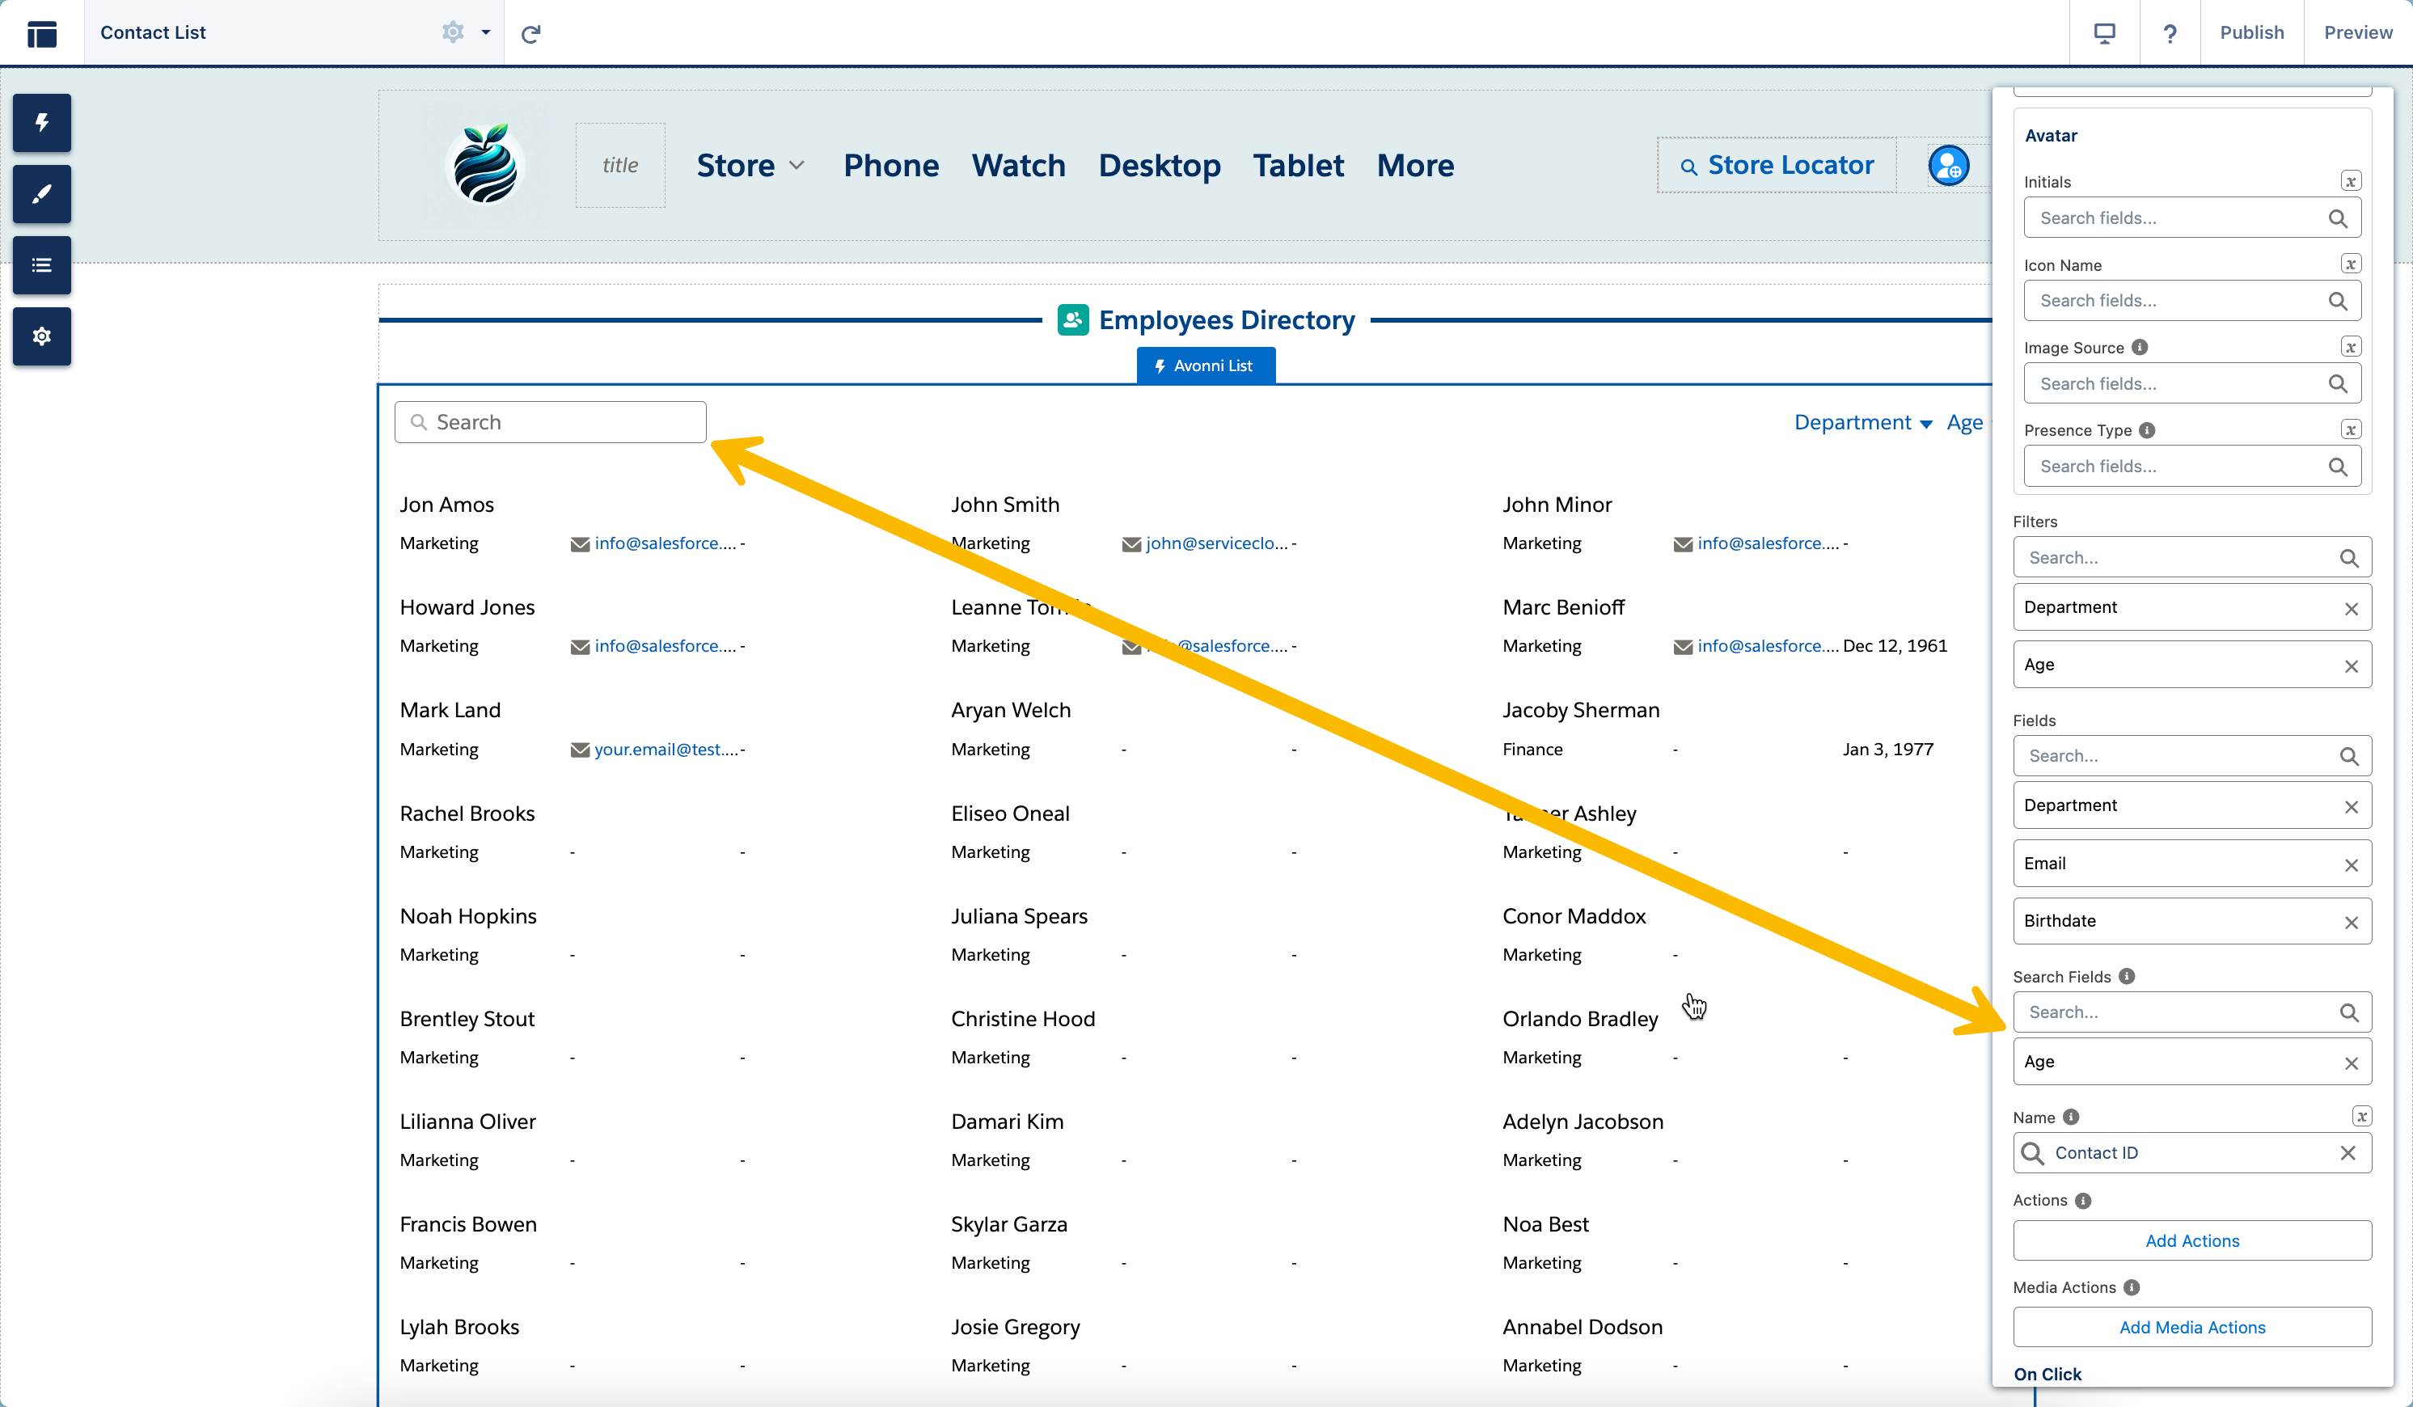Image resolution: width=2413 pixels, height=1407 pixels.
Task: Open the desktop view mode icon
Action: click(2104, 33)
